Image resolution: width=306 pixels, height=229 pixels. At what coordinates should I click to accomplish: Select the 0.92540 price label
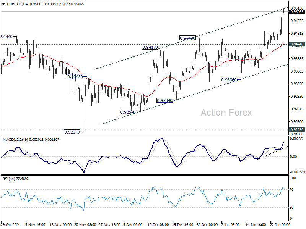tap(128, 112)
